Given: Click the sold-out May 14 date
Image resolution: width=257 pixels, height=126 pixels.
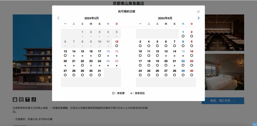Looking at the screenshot, I should coord(74,53).
